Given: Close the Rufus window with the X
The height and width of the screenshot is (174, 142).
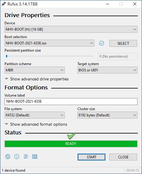Looking at the screenshot, I should [135, 4].
